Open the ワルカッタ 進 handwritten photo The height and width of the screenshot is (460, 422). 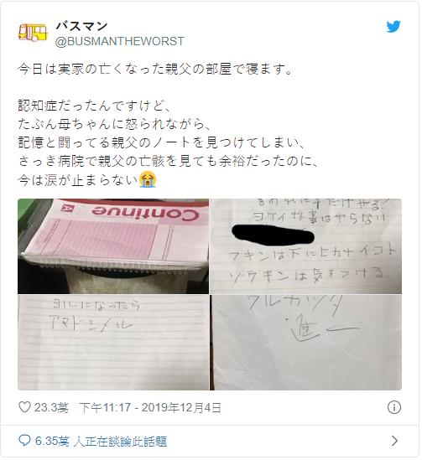coord(305,343)
